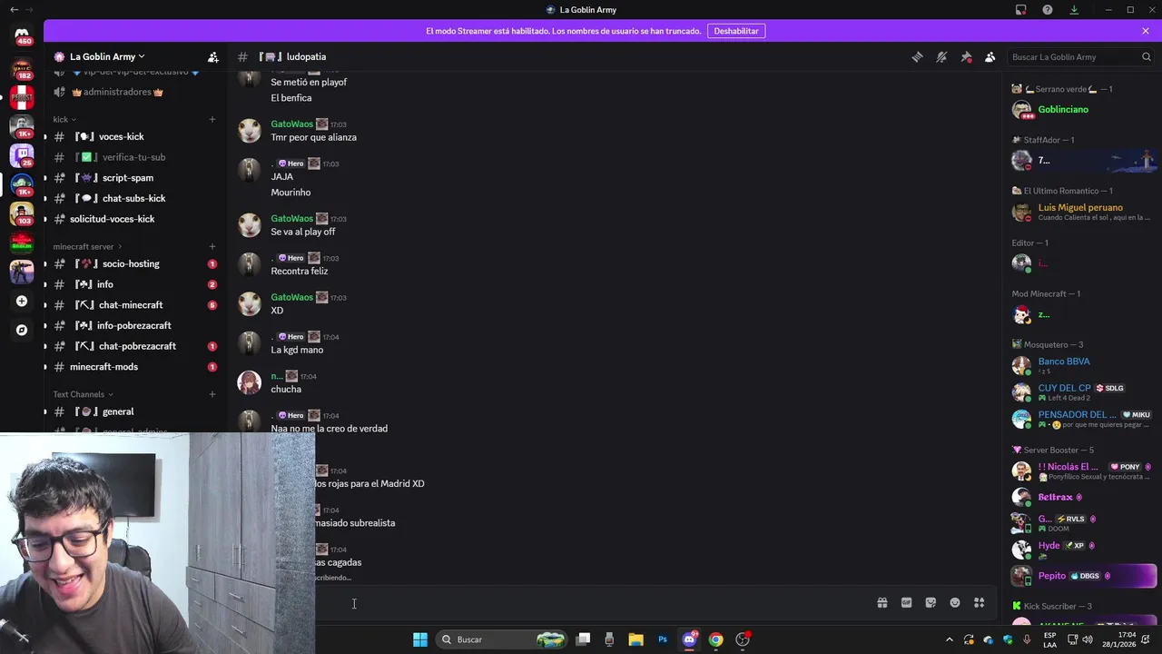Click the Add a Server plus icon
The height and width of the screenshot is (654, 1162).
click(22, 301)
